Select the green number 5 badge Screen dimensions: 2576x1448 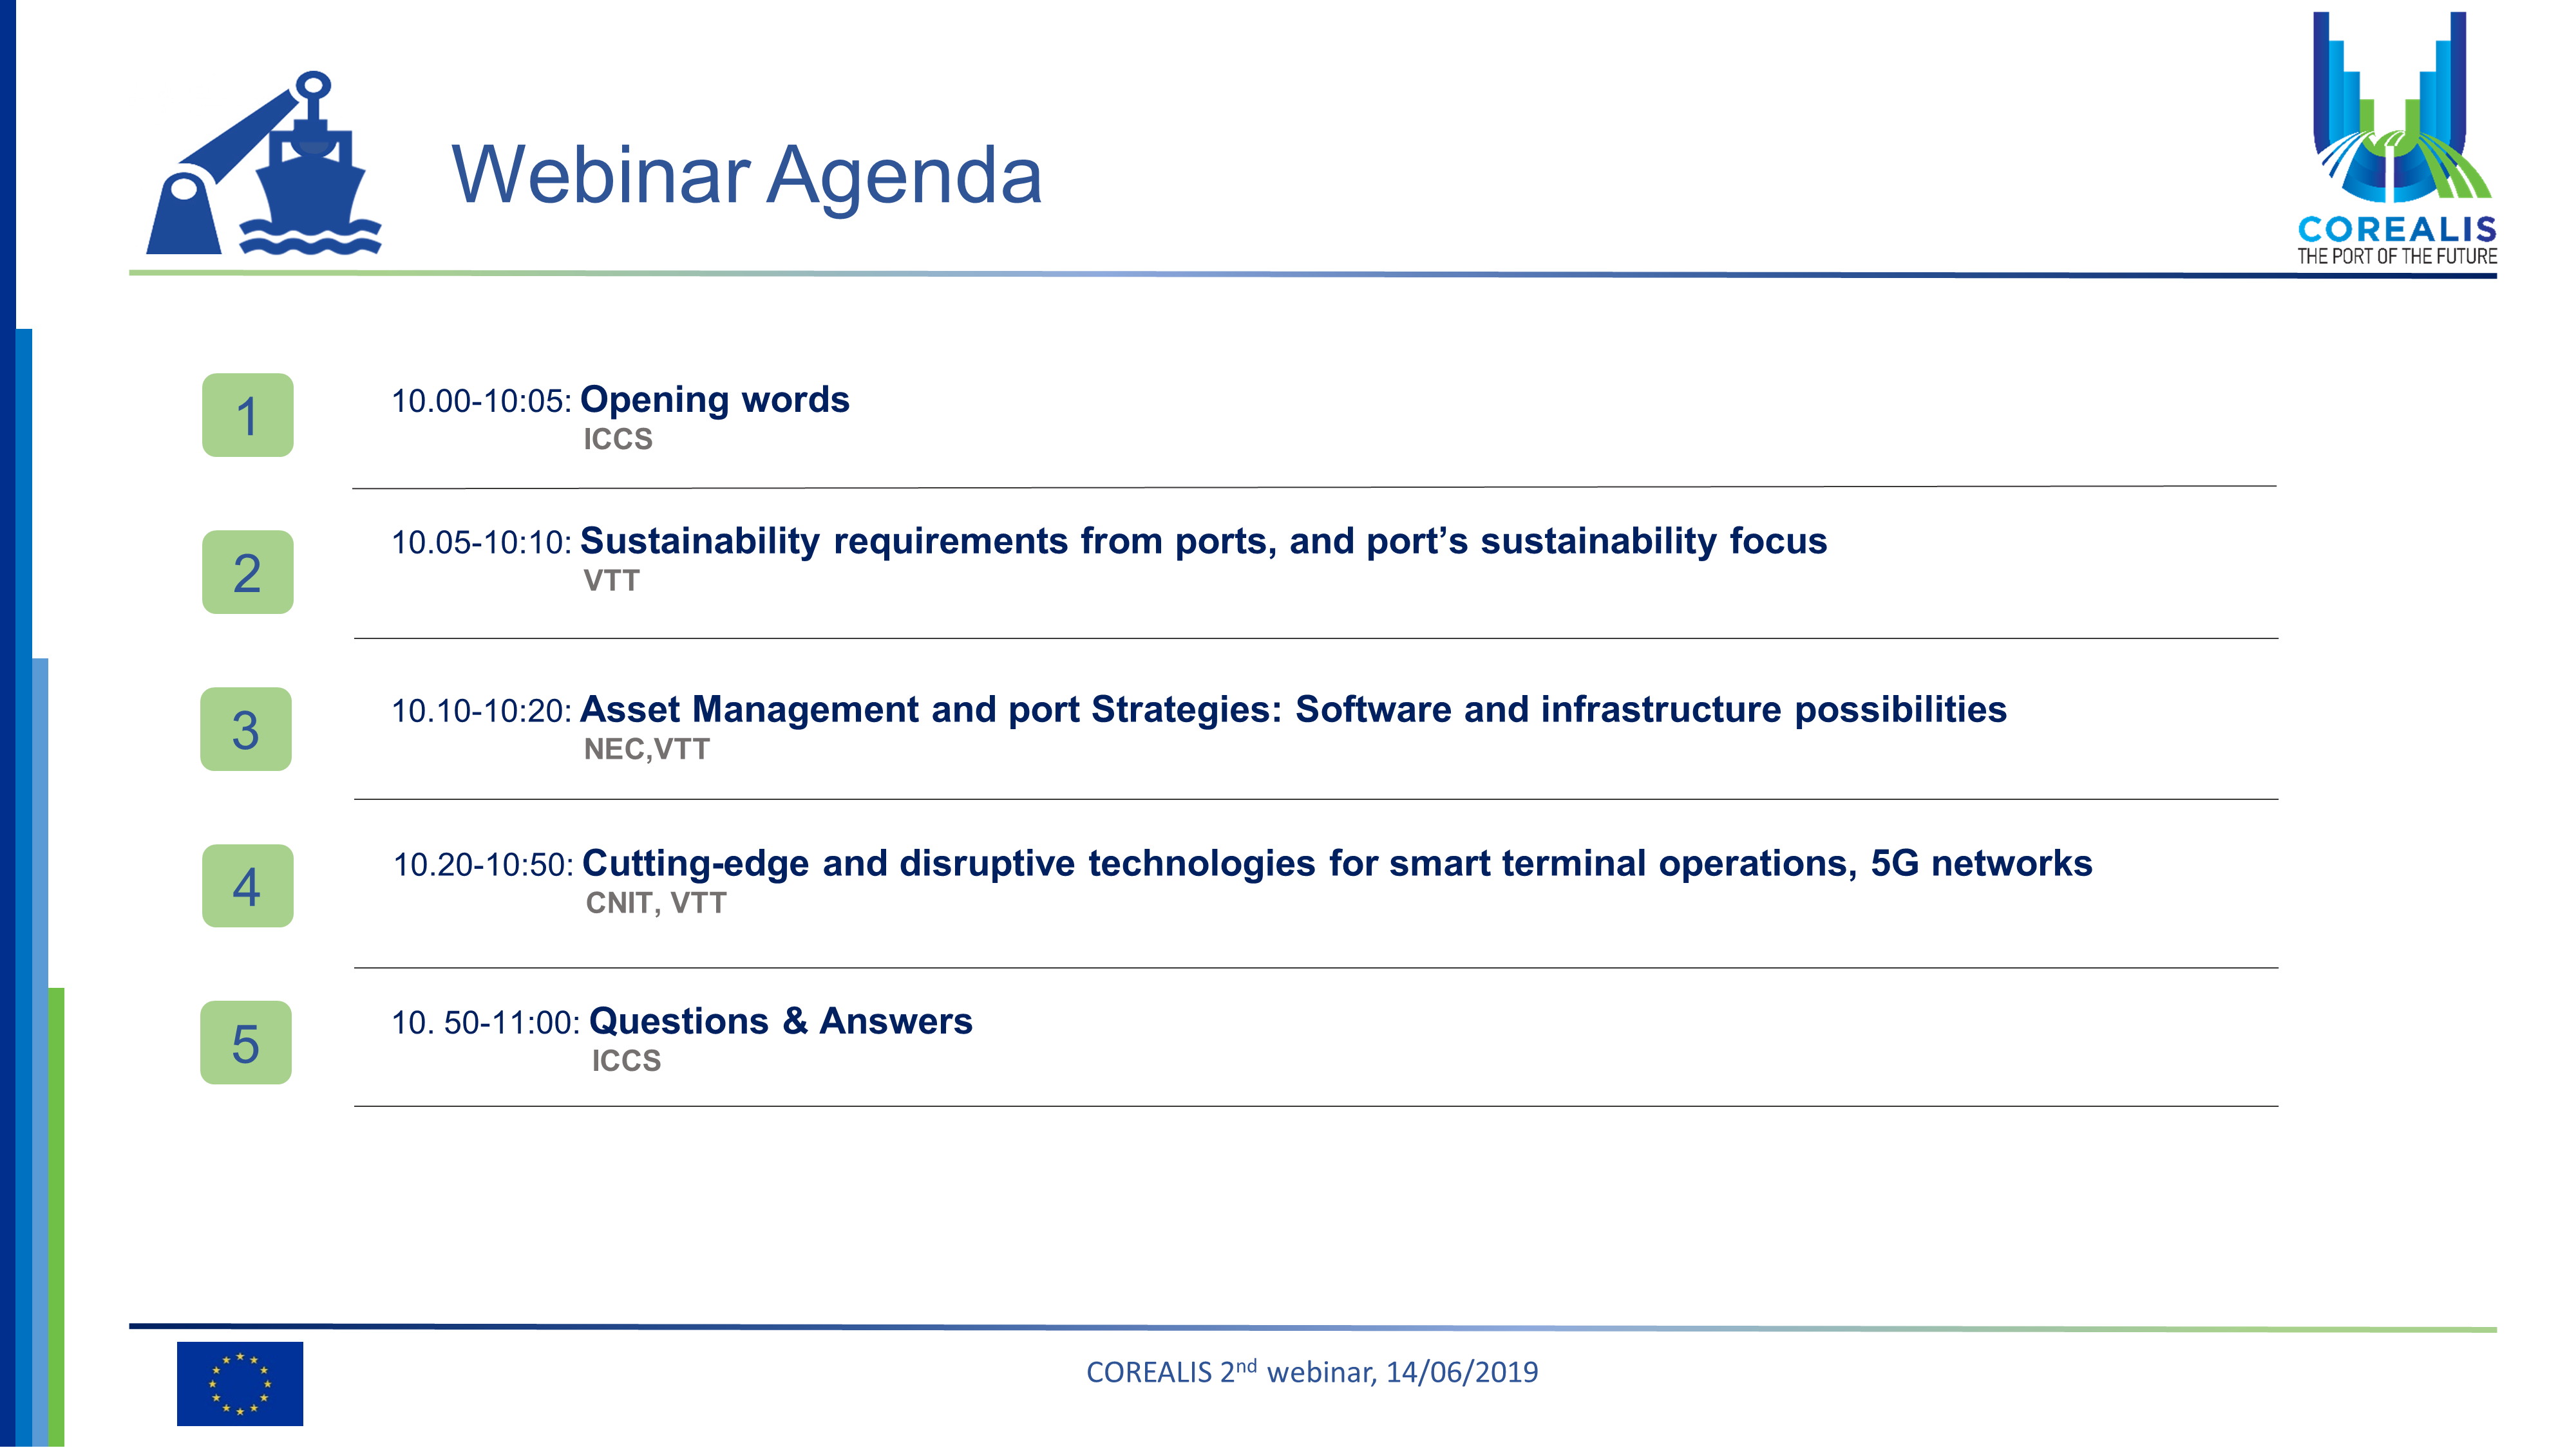tap(246, 1043)
